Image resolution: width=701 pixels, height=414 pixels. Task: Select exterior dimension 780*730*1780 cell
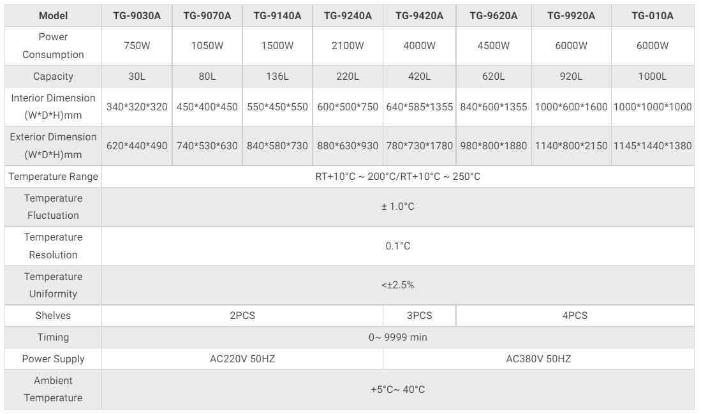[x=420, y=146]
